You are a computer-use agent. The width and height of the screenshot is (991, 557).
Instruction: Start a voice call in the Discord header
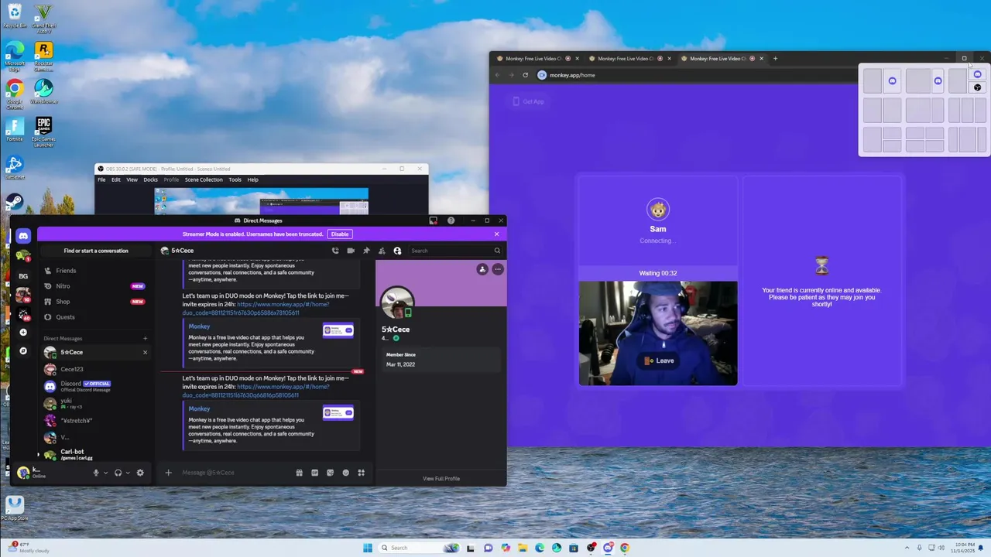335,251
